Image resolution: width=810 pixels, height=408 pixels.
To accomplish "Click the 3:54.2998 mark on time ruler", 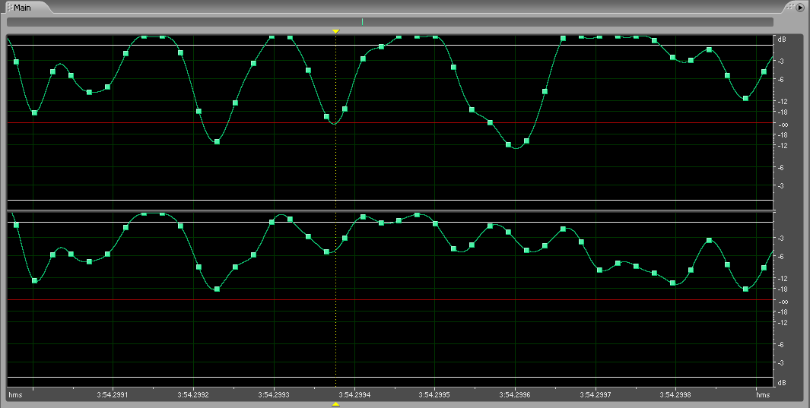I will coord(675,394).
